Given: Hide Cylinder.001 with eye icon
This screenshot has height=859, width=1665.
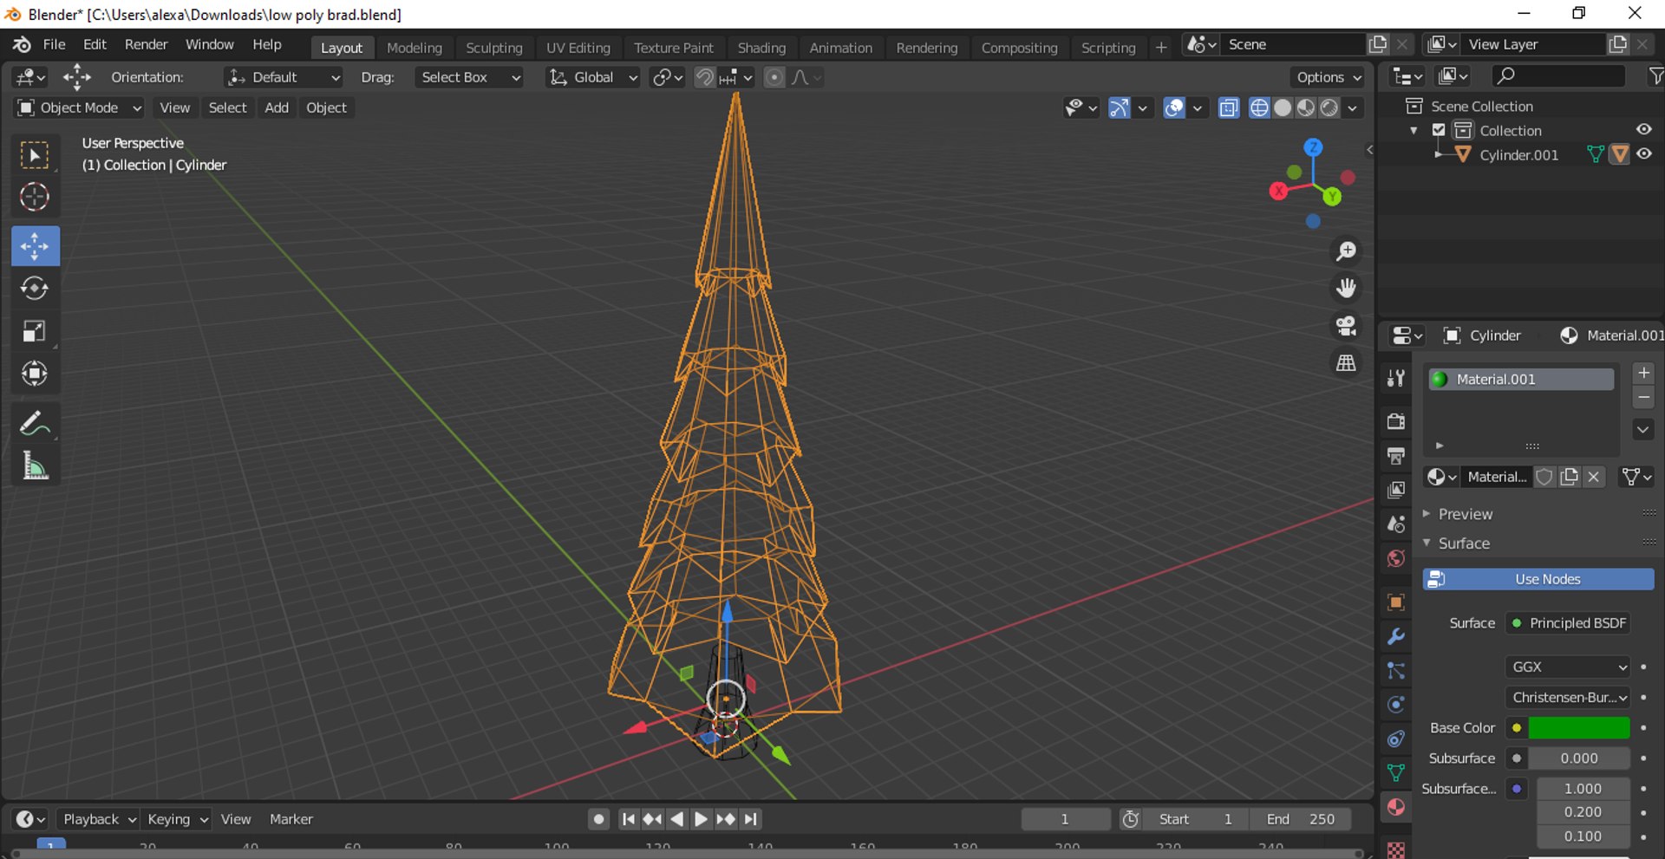Looking at the screenshot, I should pos(1643,154).
